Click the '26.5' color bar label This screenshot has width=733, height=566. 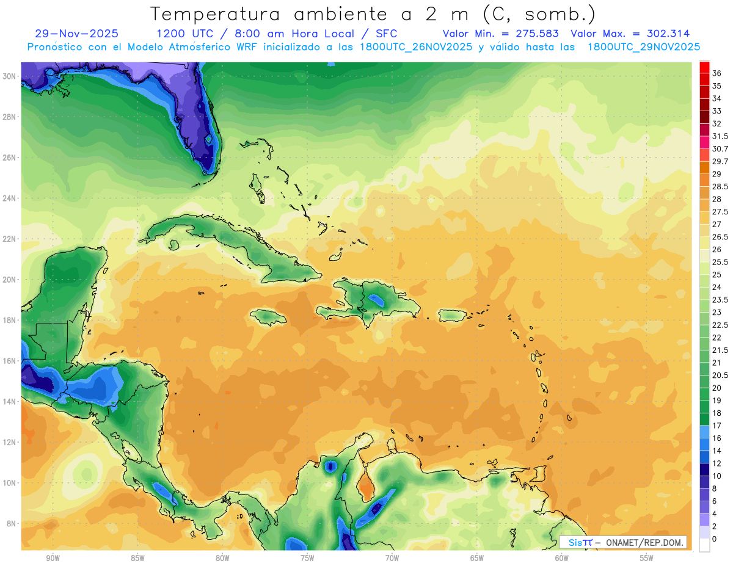[x=720, y=237]
